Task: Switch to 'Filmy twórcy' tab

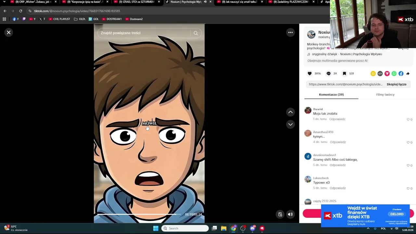Action: [385, 95]
